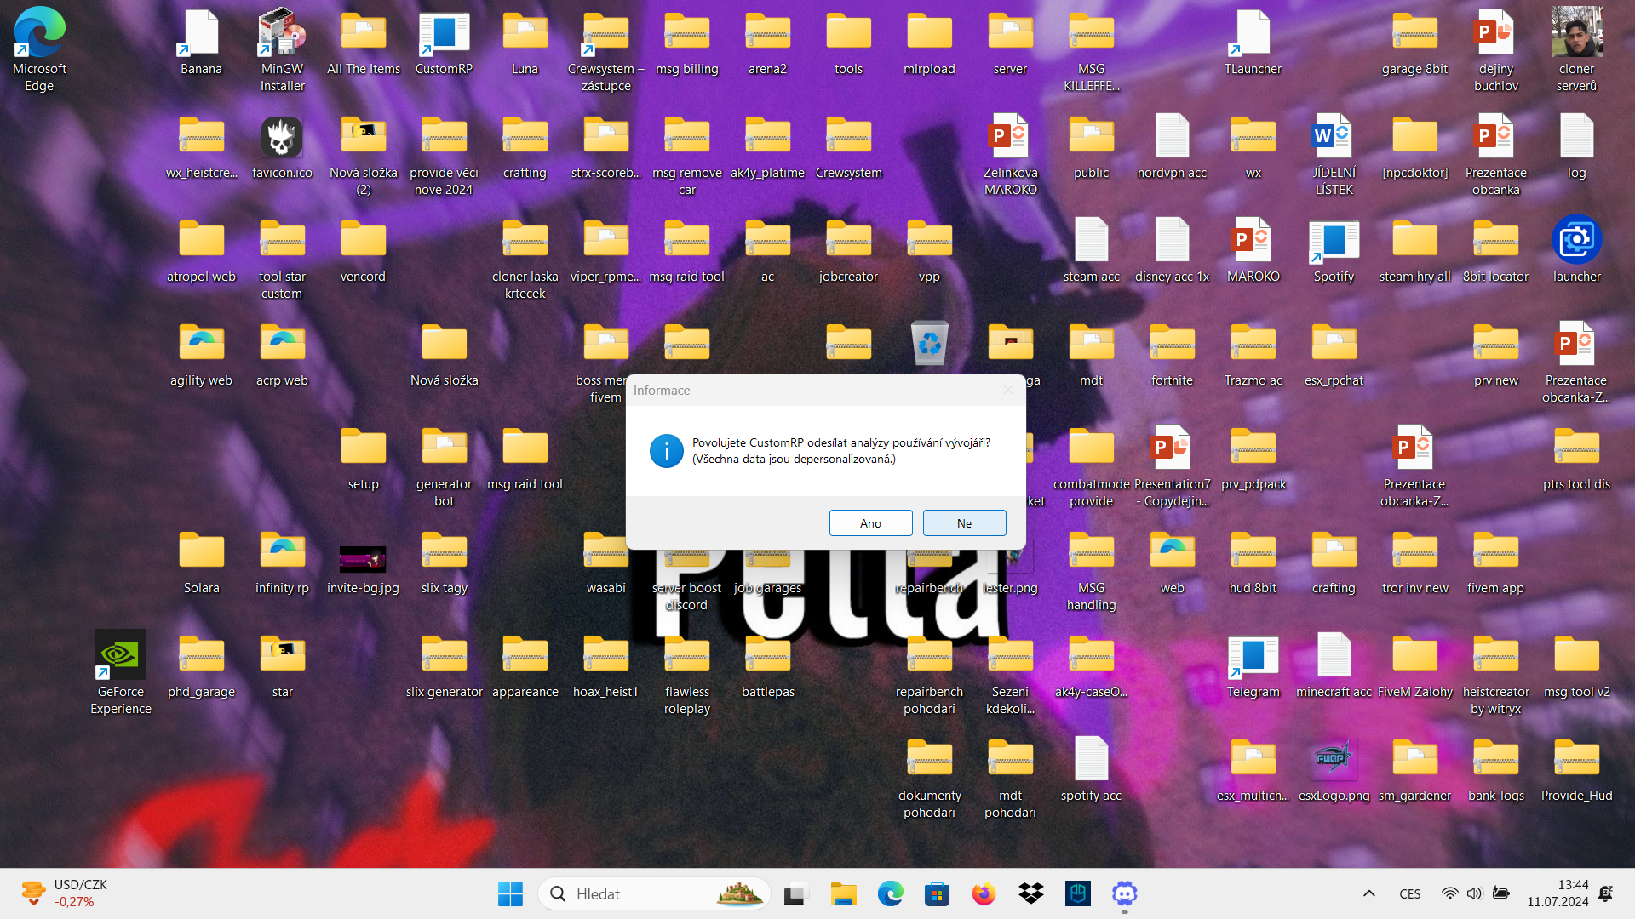Viewport: 1635px width, 919px height.
Task: Expand hidden system tray icons chevron
Action: tap(1368, 893)
